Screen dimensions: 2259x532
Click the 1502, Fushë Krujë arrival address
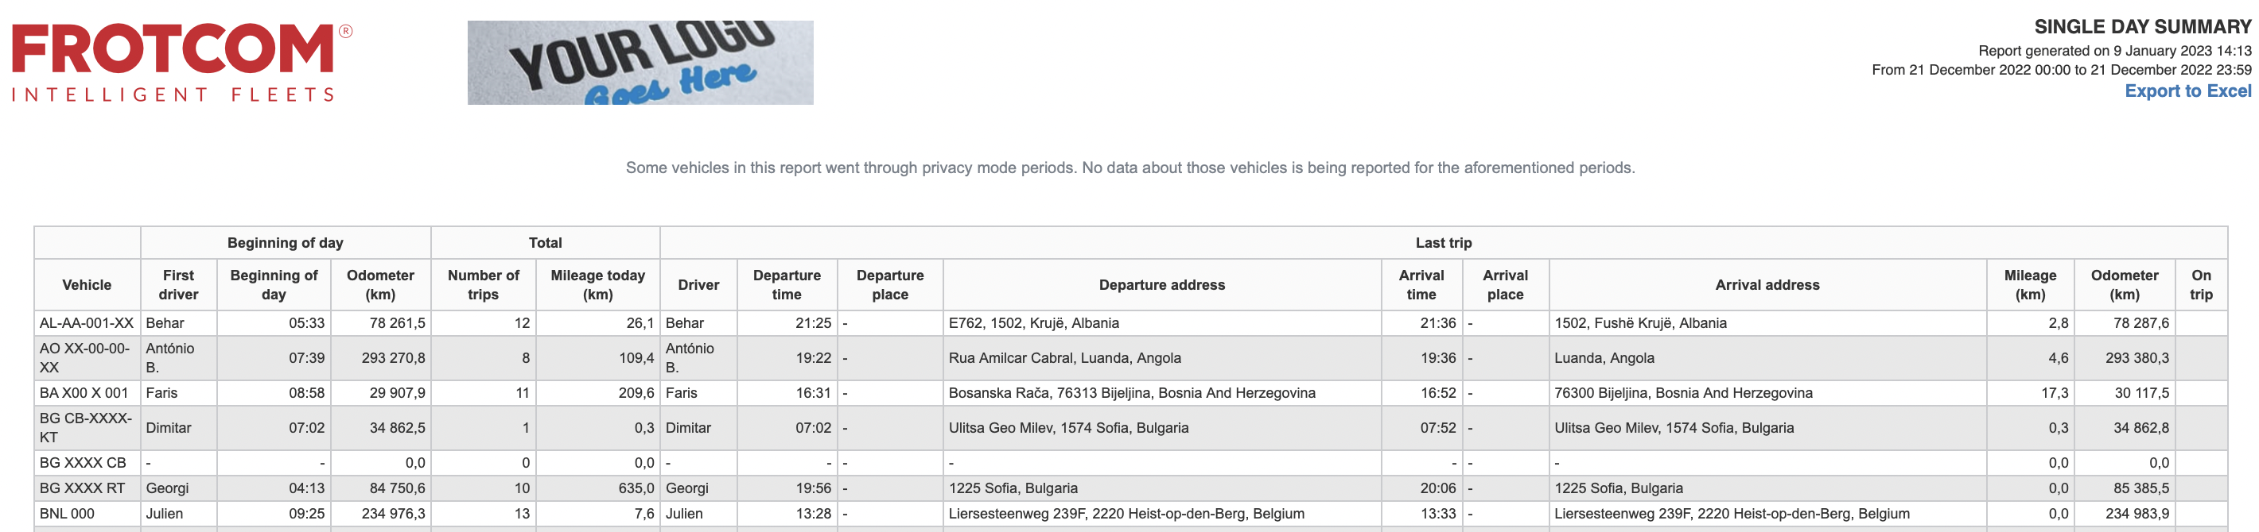point(1640,323)
